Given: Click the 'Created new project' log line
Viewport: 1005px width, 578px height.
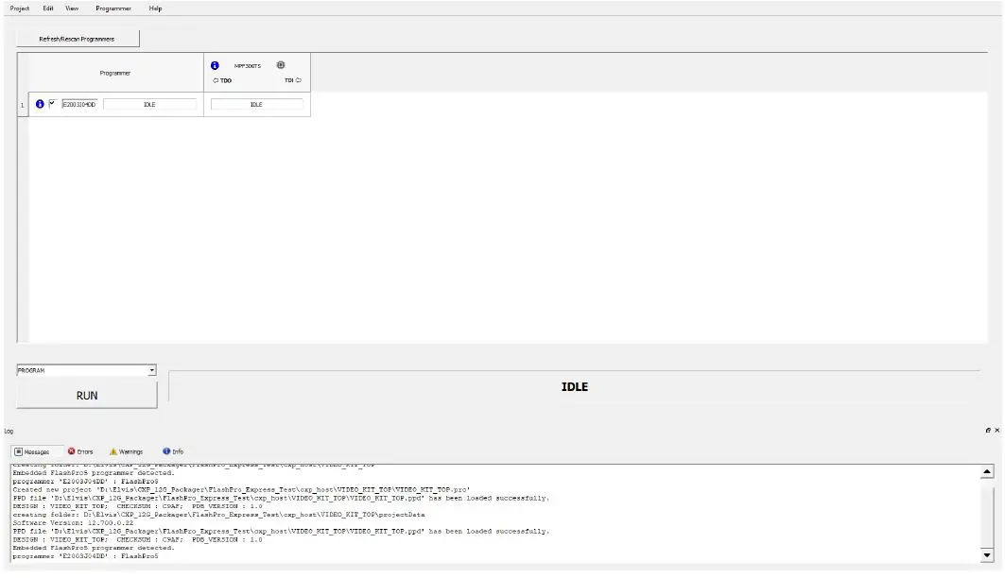Looking at the screenshot, I should 241,489.
